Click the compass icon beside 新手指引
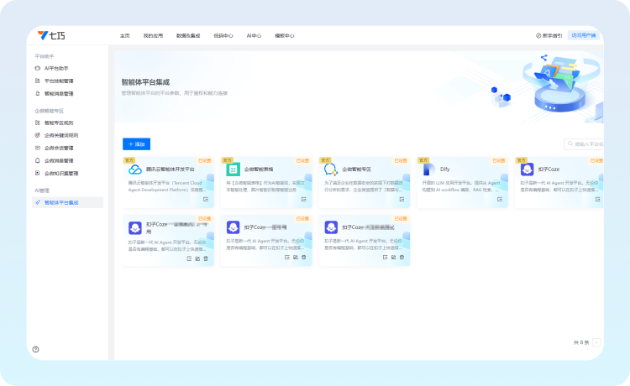Screen dimensions: 630x386 pos(538,36)
